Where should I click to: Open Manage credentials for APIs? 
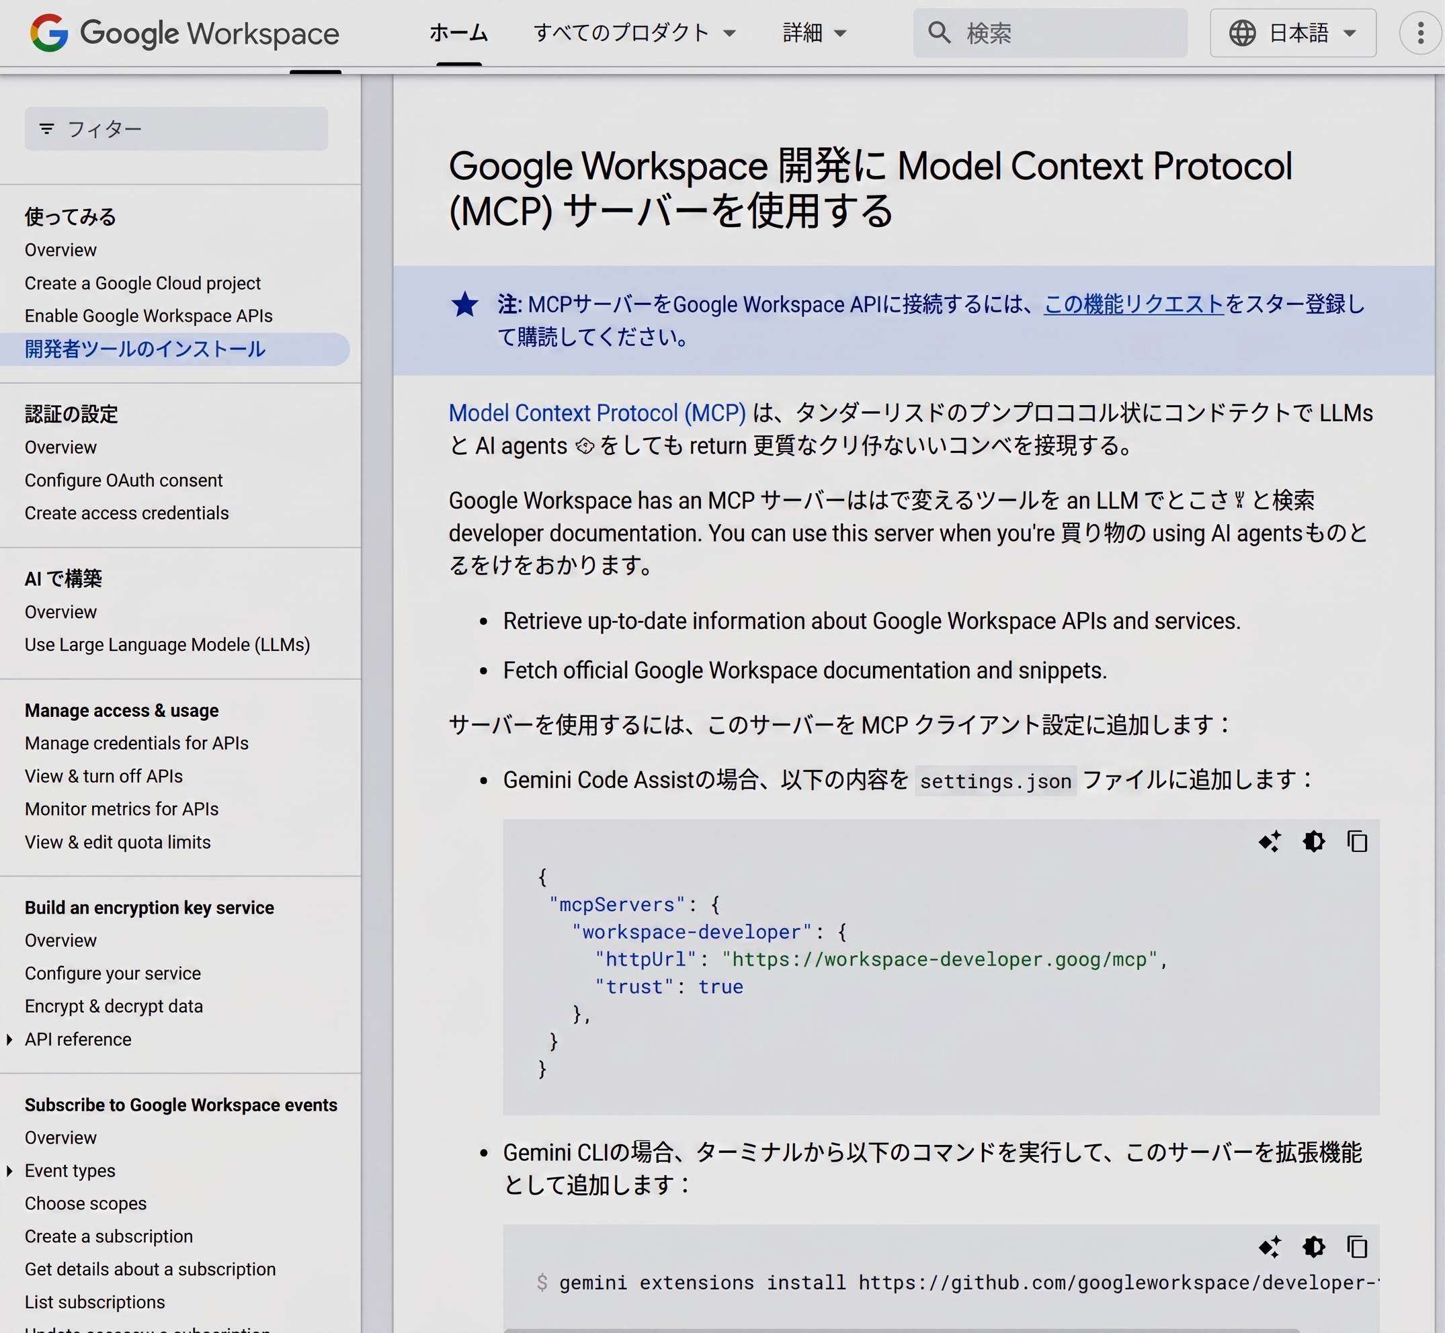(x=136, y=743)
